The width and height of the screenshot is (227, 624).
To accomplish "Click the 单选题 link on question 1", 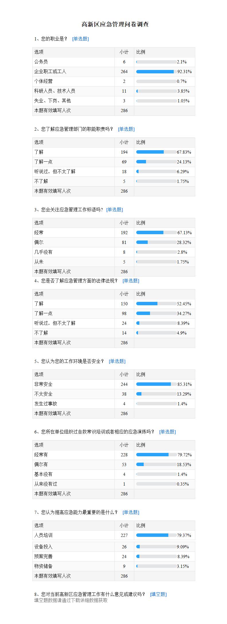I will click(80, 39).
